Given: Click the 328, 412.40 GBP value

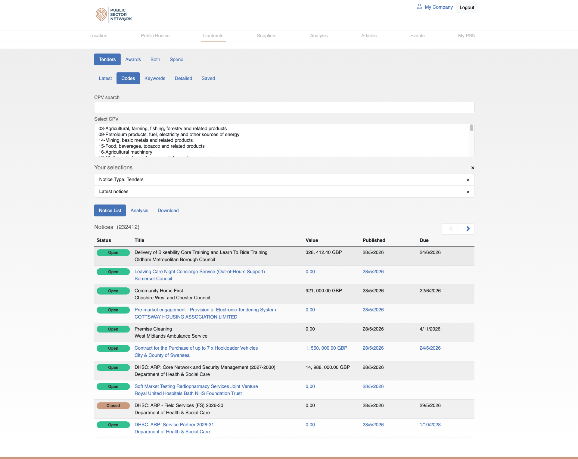Looking at the screenshot, I should pyautogui.click(x=324, y=252).
